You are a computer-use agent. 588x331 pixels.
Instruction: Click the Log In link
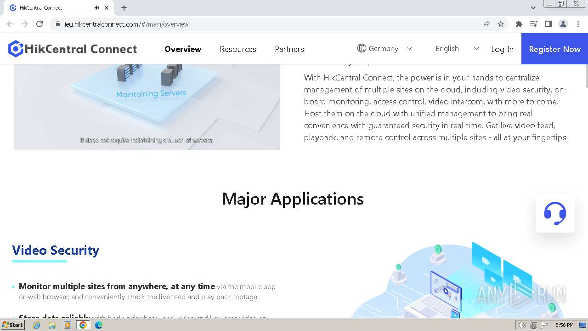(502, 49)
